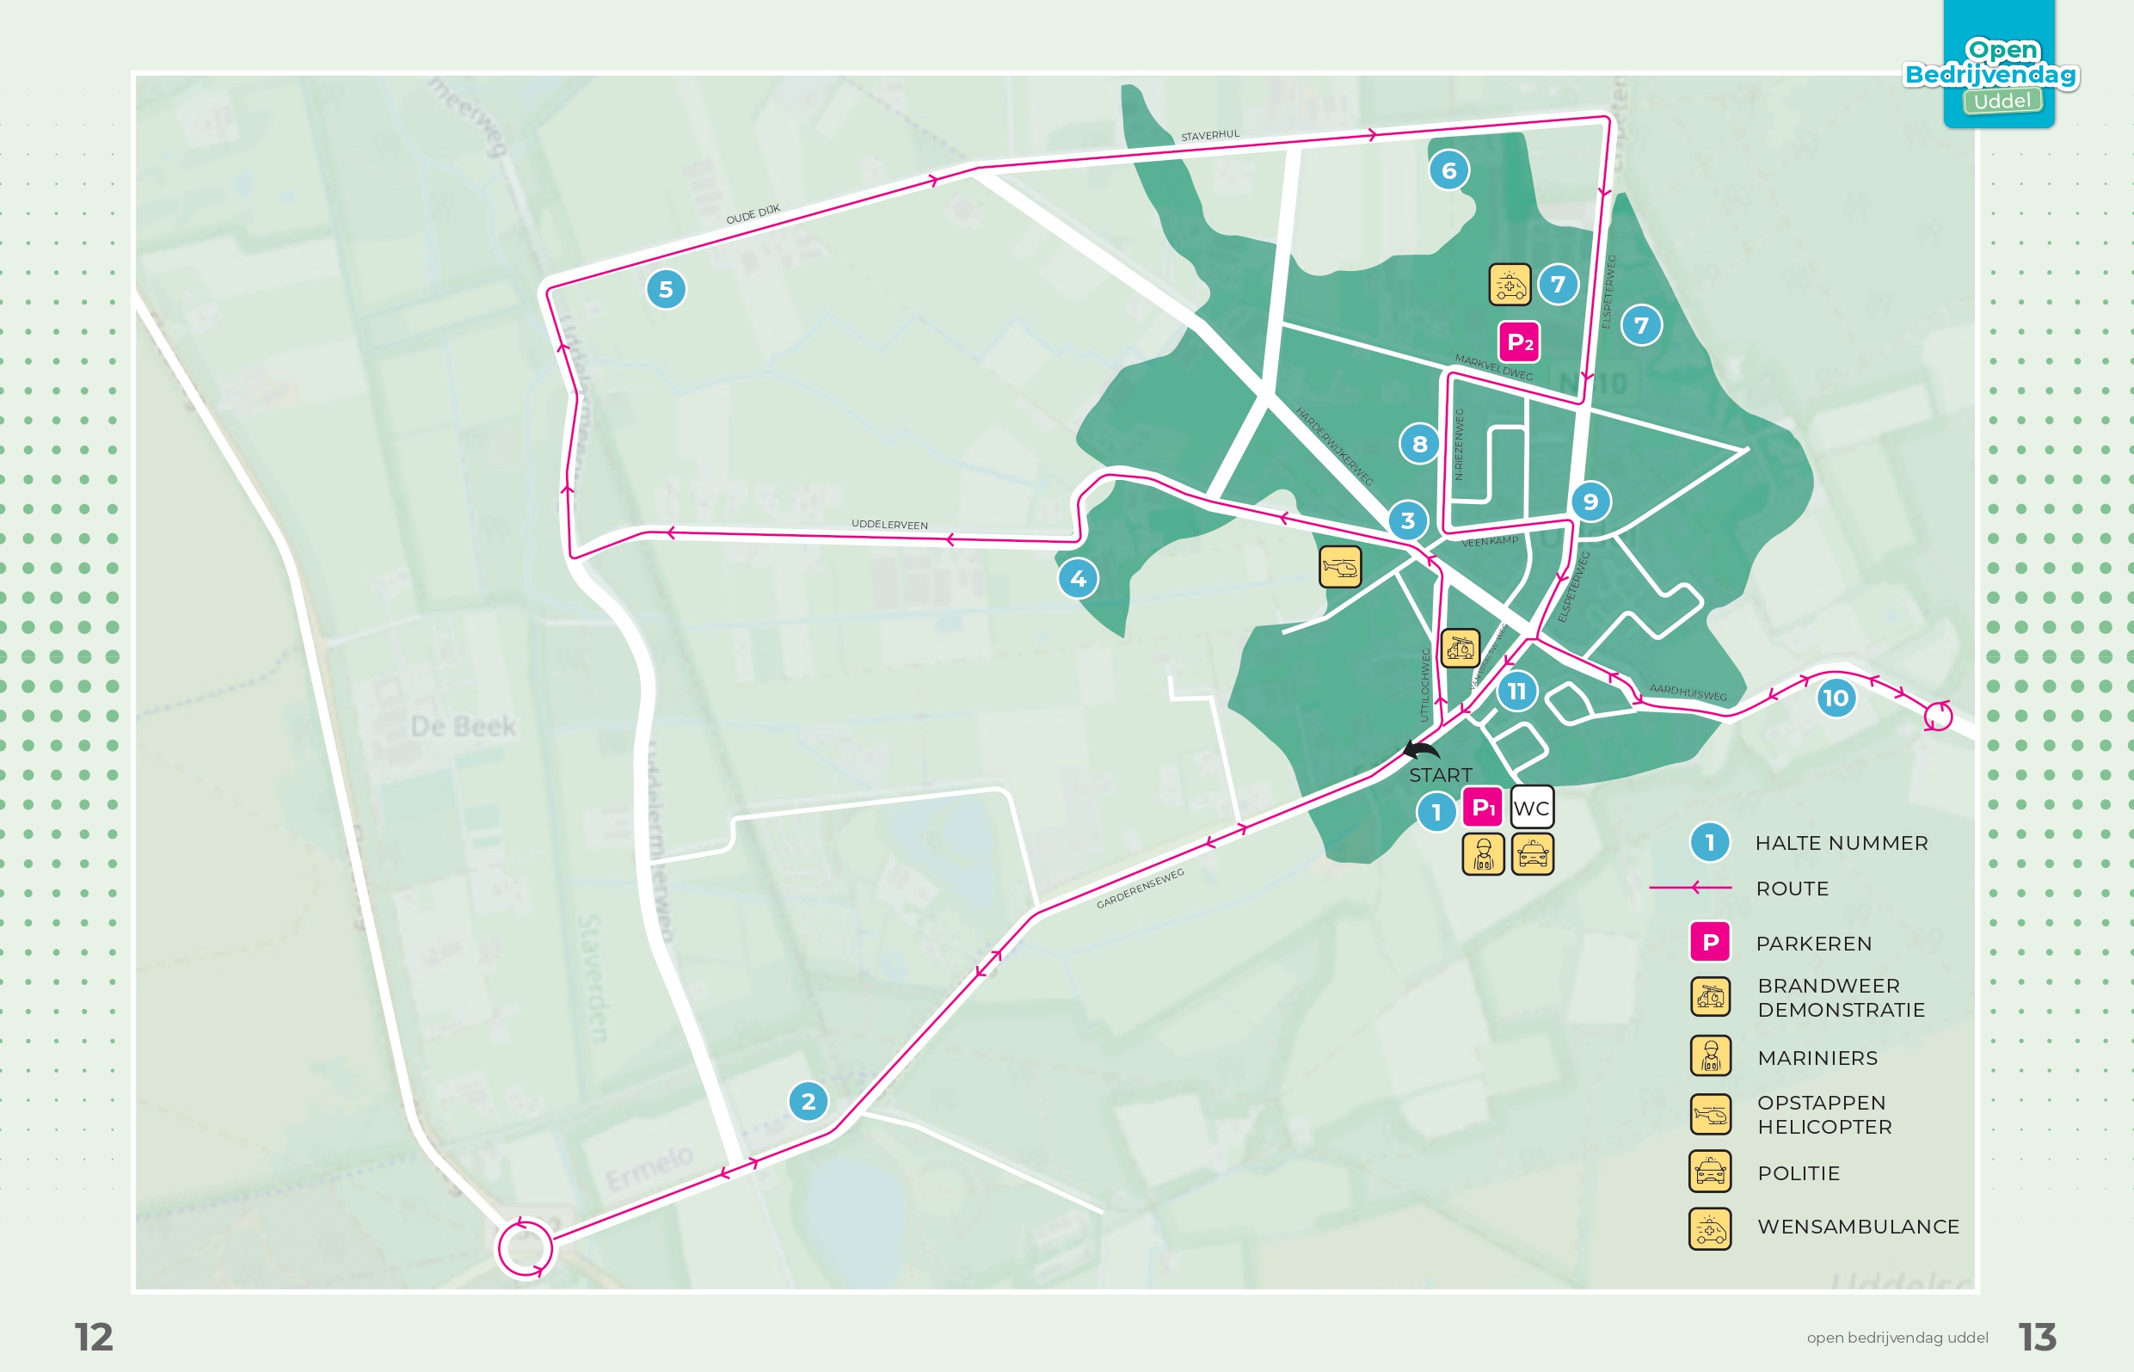Viewport: 2134px width, 1372px height.
Task: Click the roundabout marker at bottom-left of route
Action: click(525, 1248)
